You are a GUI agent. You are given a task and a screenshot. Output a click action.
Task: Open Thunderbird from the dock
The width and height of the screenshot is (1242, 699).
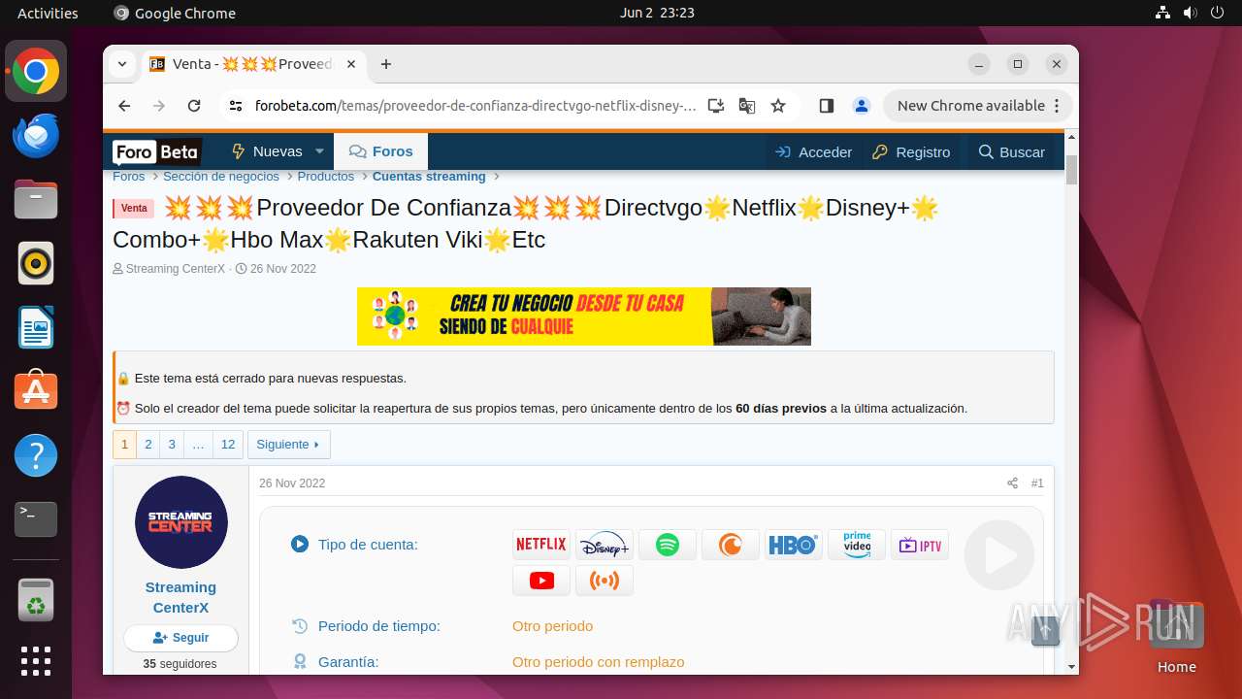(36, 136)
